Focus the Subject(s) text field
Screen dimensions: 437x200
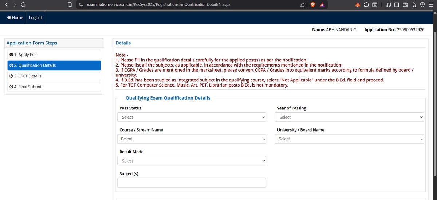192,183
